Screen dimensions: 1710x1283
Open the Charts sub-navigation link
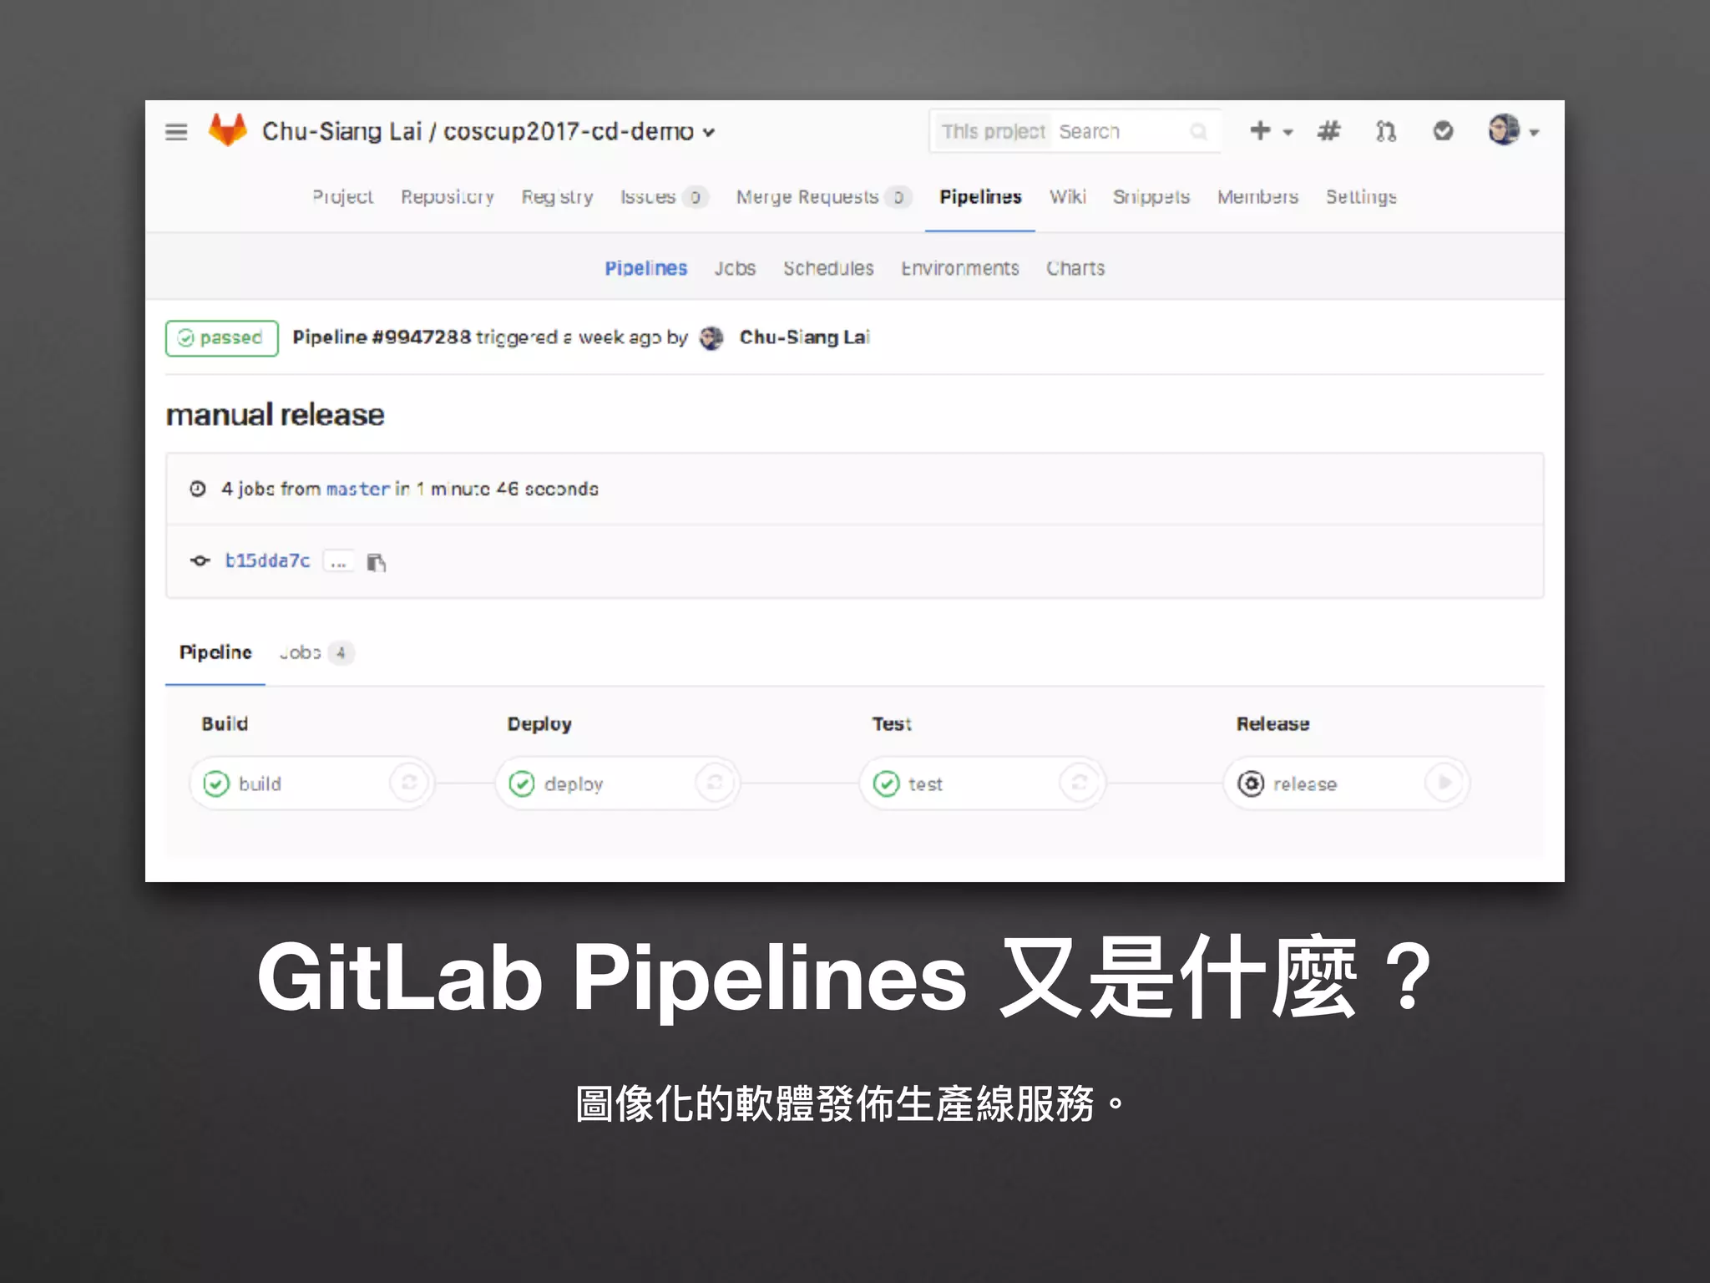[1075, 268]
